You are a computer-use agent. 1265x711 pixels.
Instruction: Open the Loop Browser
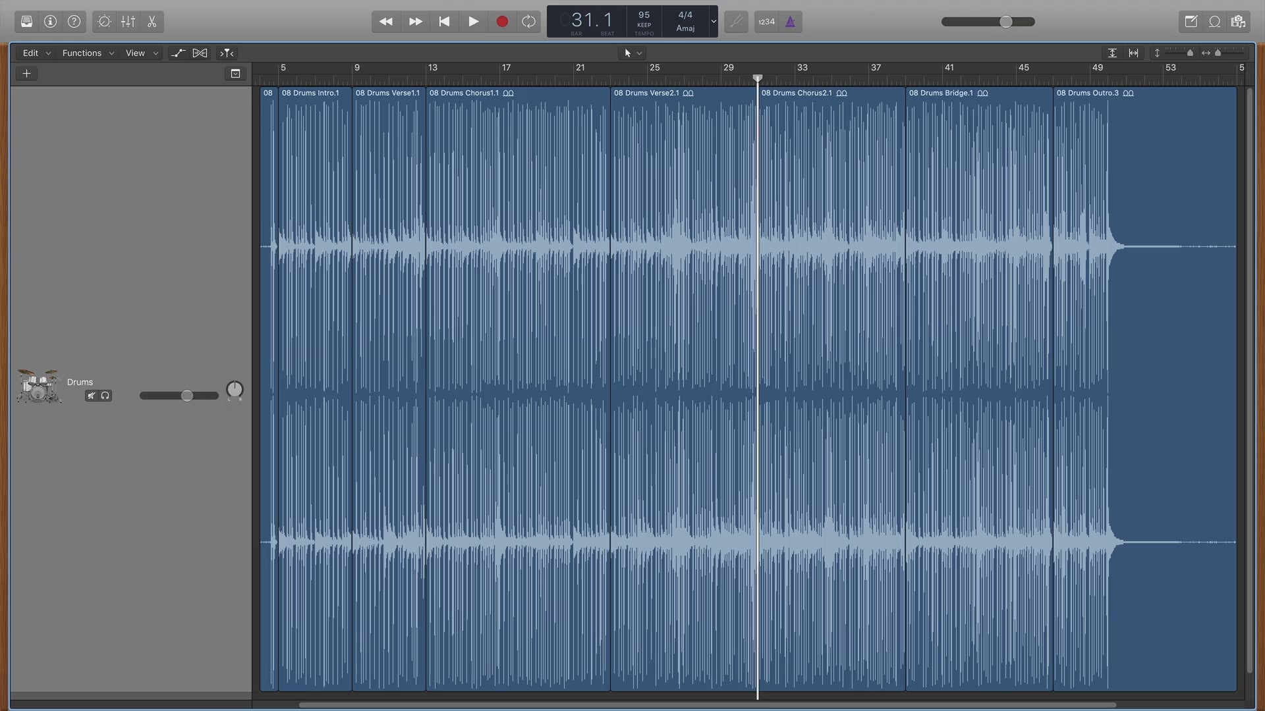pos(1214,22)
